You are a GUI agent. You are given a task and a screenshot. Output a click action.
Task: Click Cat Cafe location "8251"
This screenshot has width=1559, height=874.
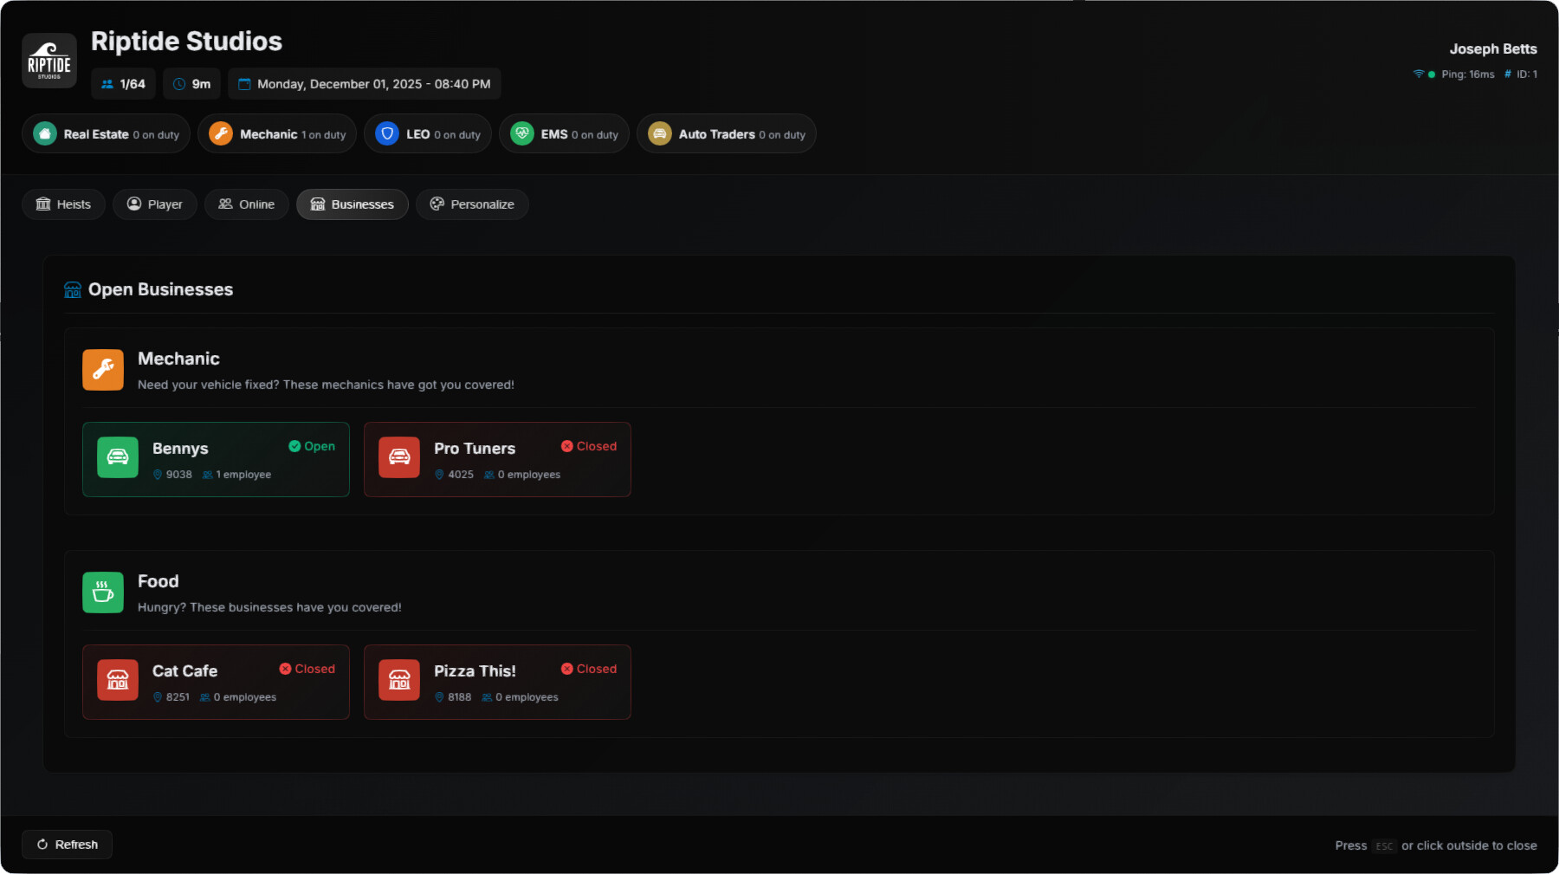point(178,697)
